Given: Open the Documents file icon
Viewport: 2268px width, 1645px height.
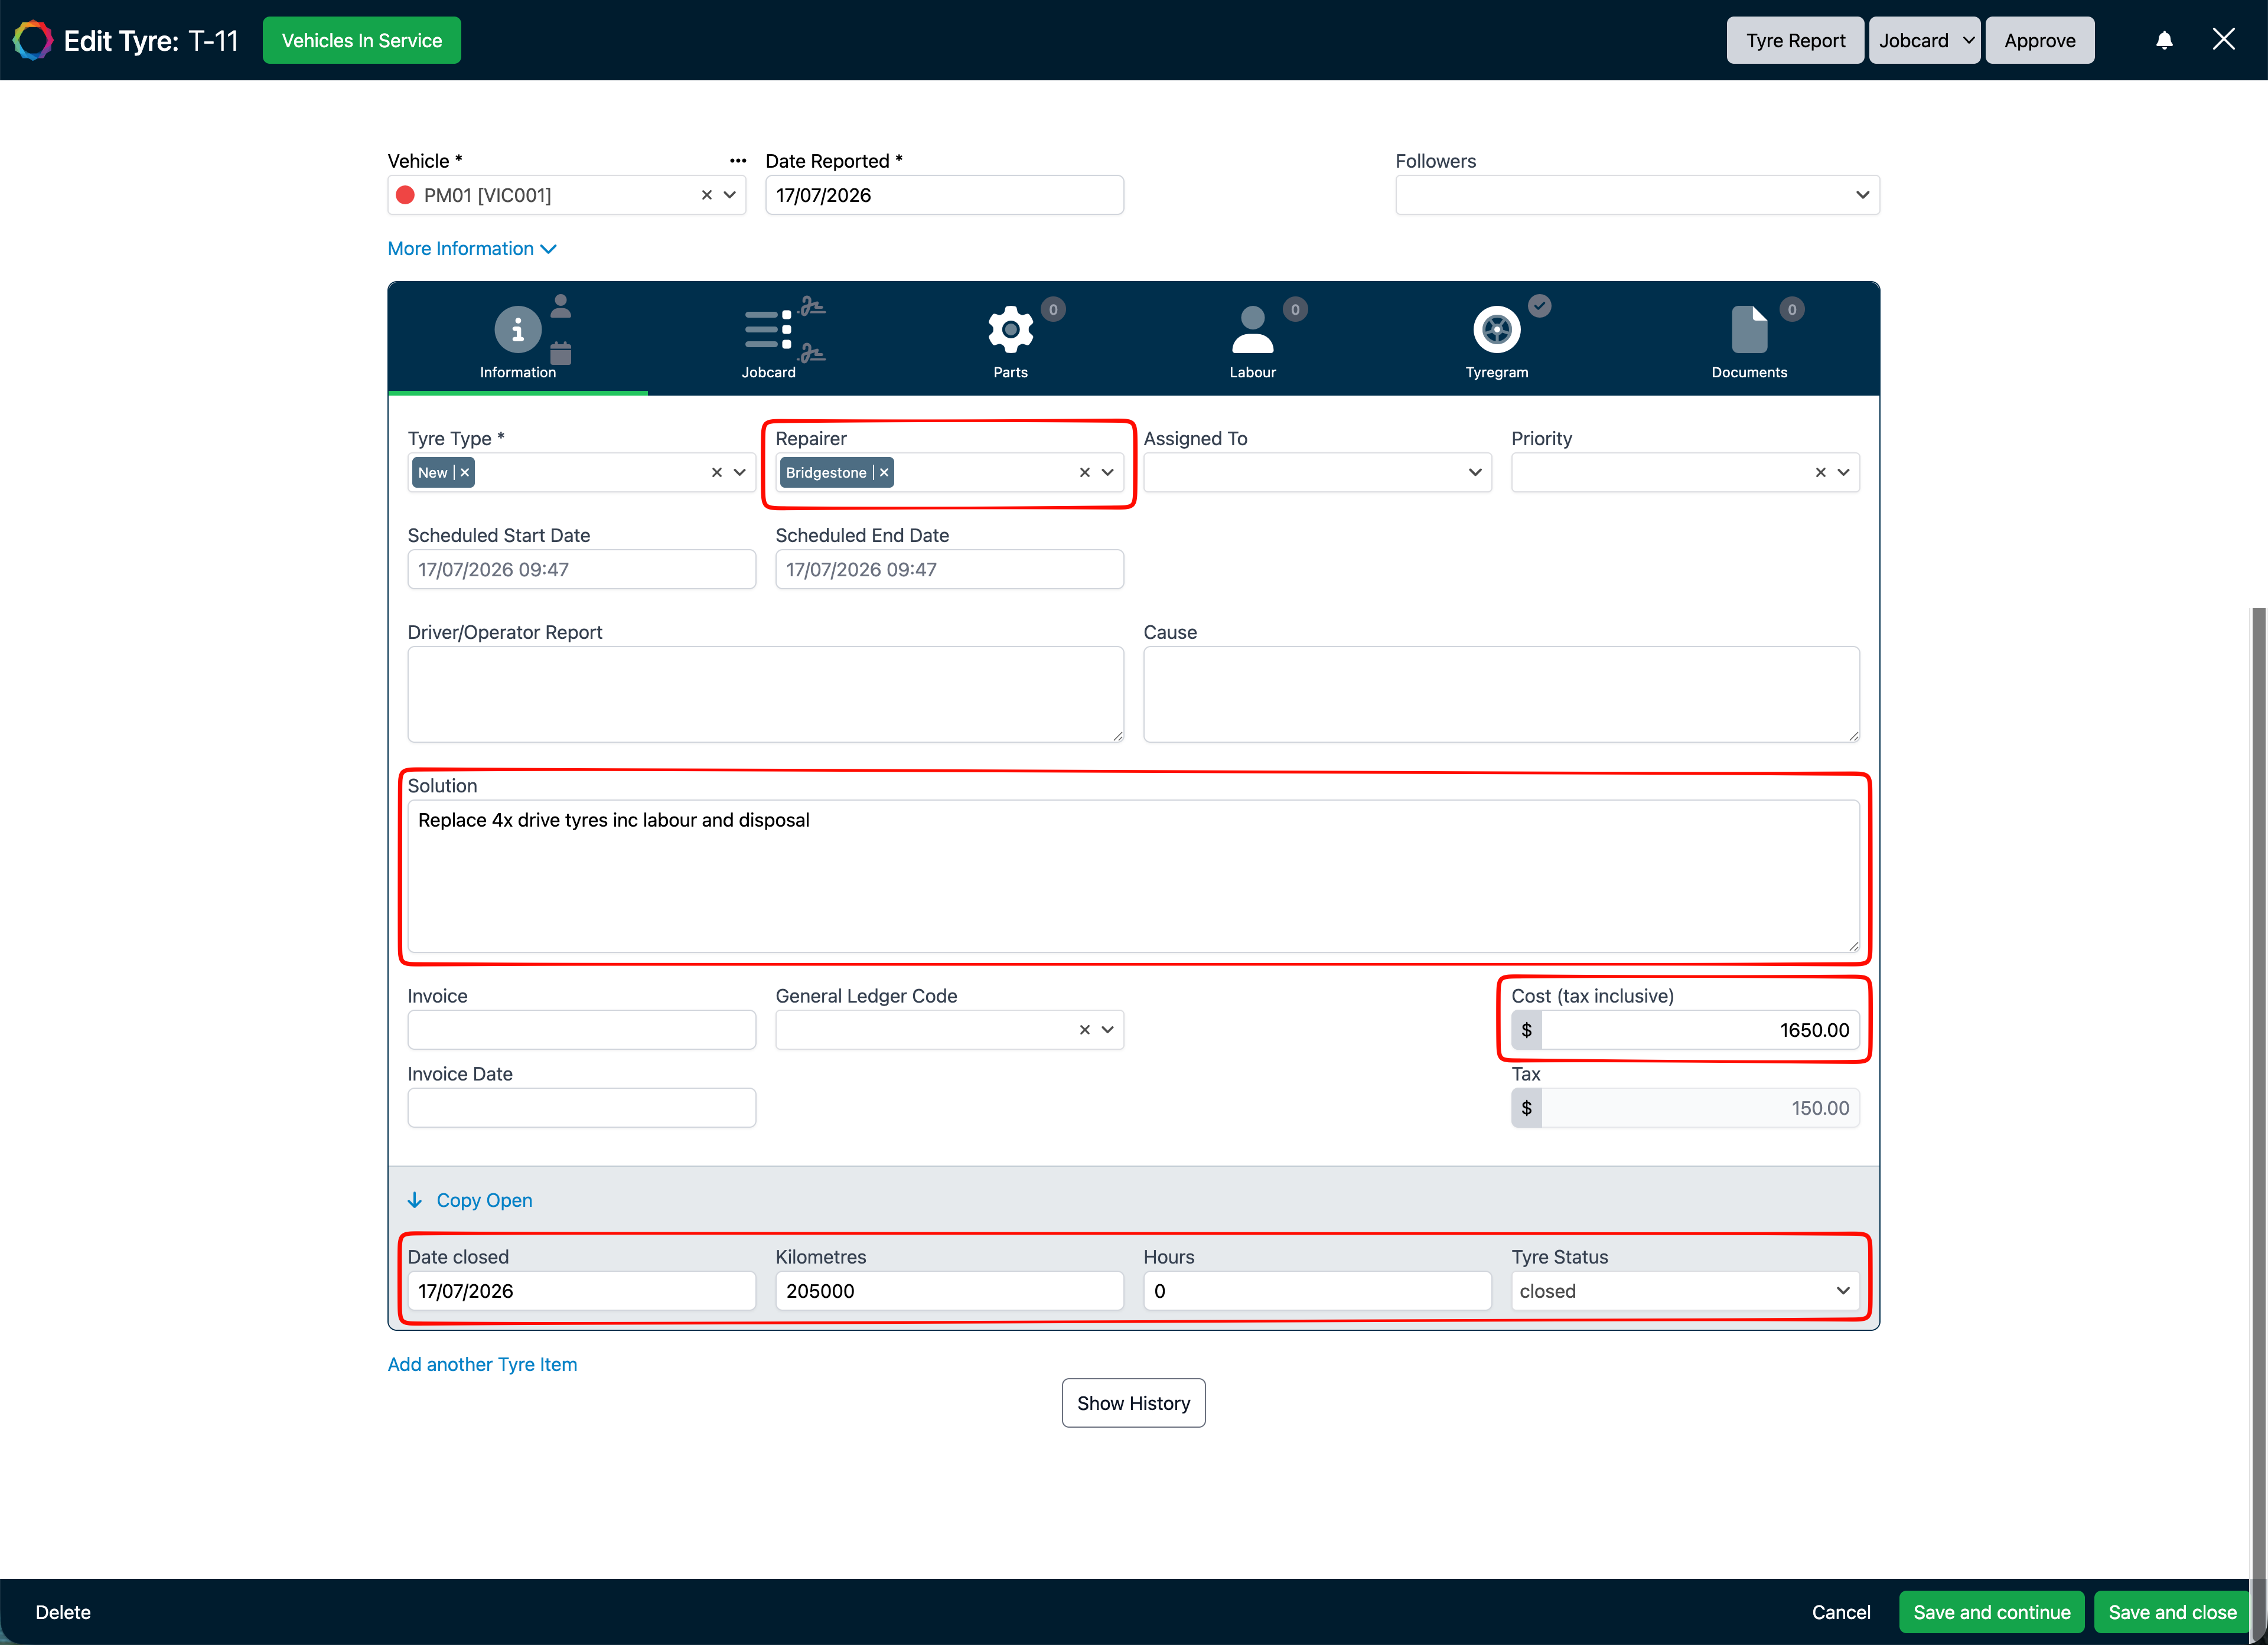Looking at the screenshot, I should (1749, 330).
